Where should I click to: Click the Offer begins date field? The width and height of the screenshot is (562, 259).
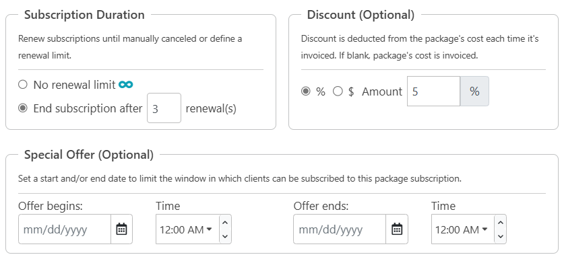click(x=65, y=229)
